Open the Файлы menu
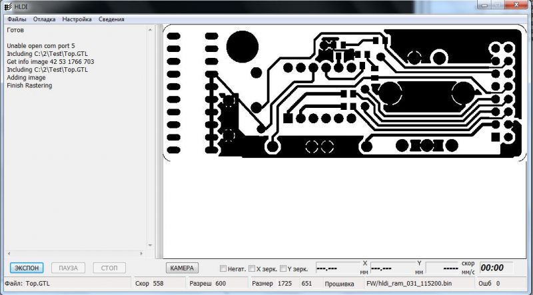The height and width of the screenshot is (295, 533). (x=17, y=19)
